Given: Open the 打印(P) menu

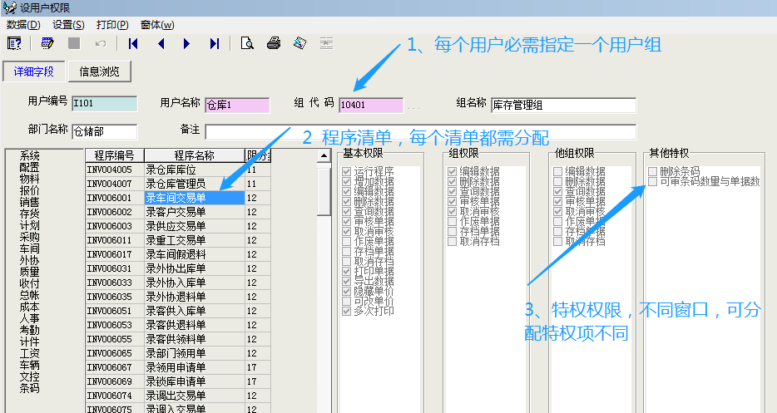Looking at the screenshot, I should click(x=111, y=25).
